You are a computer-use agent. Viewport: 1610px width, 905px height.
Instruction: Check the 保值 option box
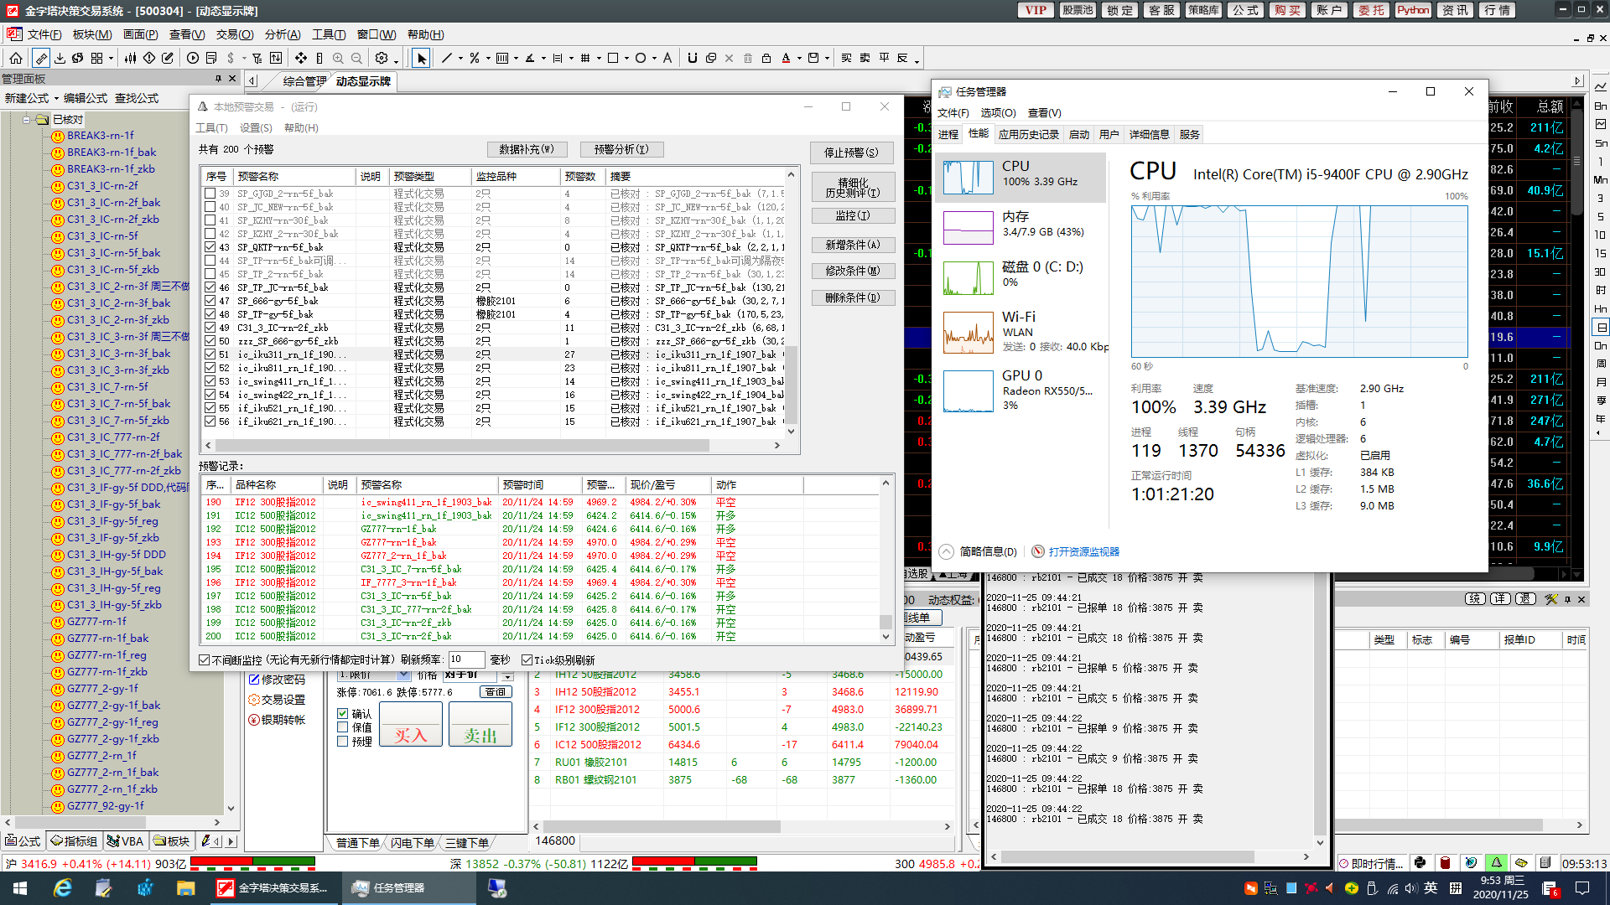[342, 727]
